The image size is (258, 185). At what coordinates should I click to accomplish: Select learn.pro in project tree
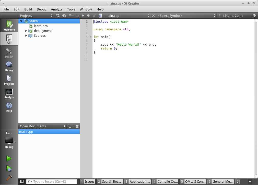click(x=41, y=26)
